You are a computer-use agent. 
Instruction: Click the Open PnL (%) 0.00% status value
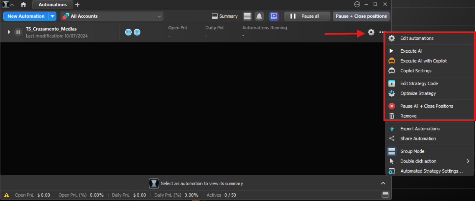coord(81,195)
